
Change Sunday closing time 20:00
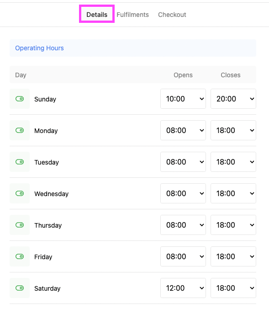233,99
